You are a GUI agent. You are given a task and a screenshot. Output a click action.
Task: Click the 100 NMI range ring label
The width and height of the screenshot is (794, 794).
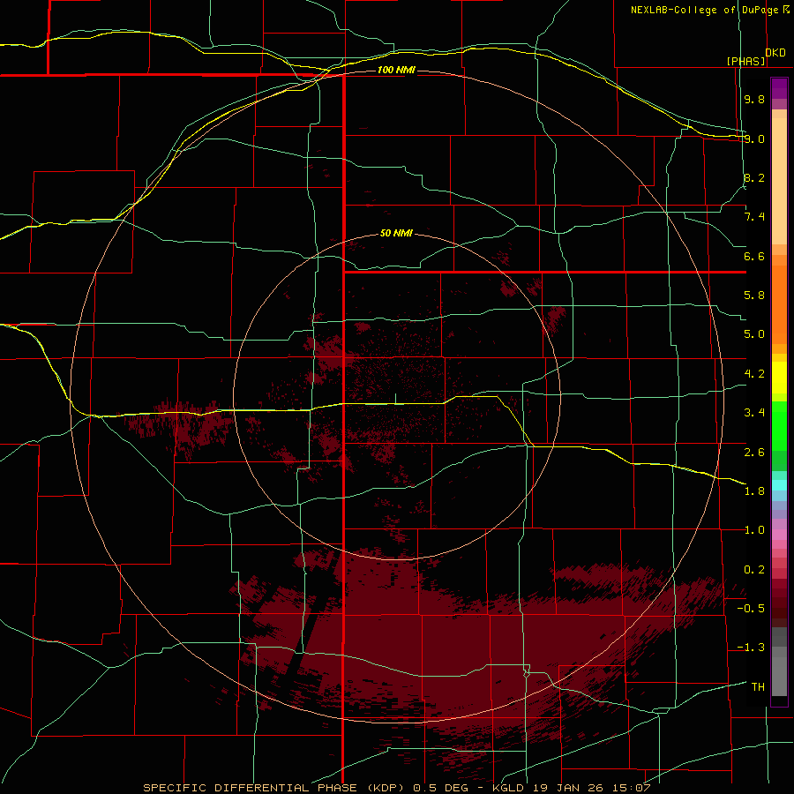pyautogui.click(x=396, y=70)
